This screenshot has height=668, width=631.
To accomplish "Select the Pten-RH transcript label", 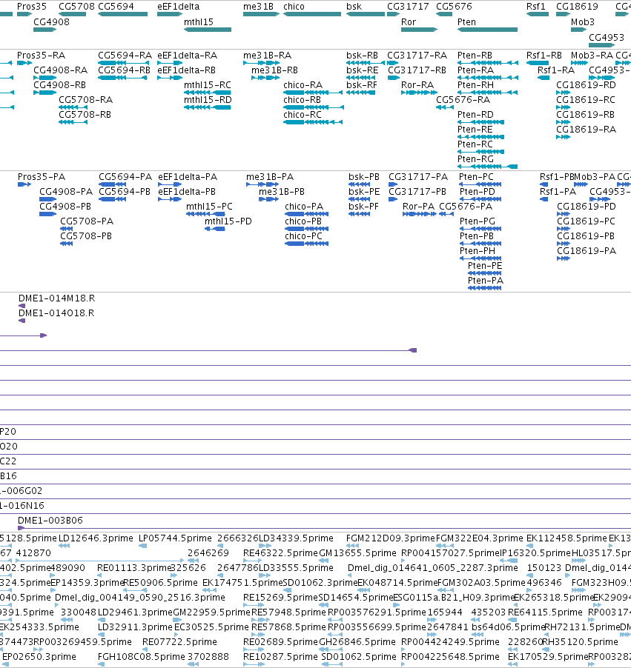I will pyautogui.click(x=475, y=84).
